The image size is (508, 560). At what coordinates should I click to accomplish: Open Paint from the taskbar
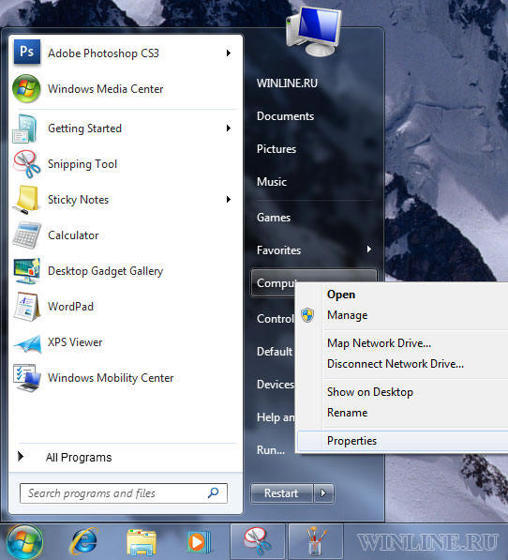click(316, 541)
